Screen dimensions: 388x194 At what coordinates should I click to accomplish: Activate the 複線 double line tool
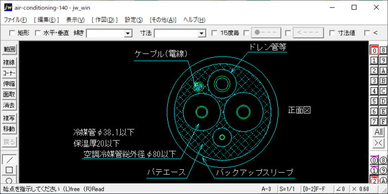10,62
